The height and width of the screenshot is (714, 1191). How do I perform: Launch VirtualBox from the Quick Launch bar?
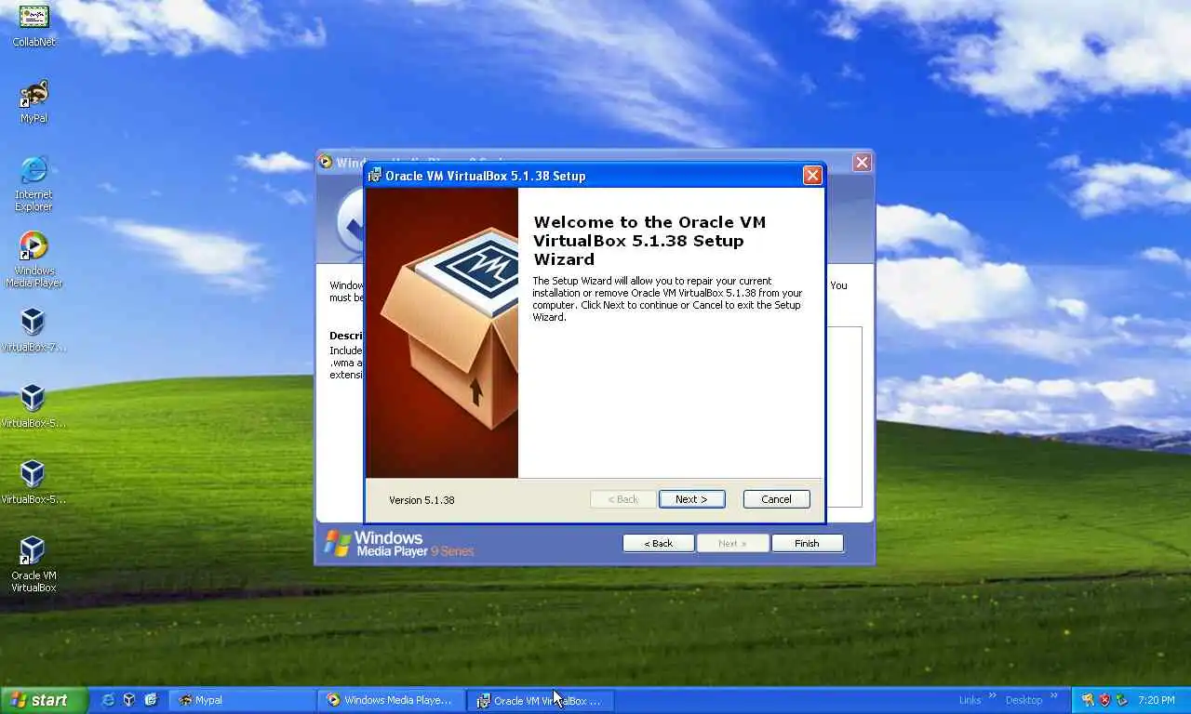tap(129, 700)
